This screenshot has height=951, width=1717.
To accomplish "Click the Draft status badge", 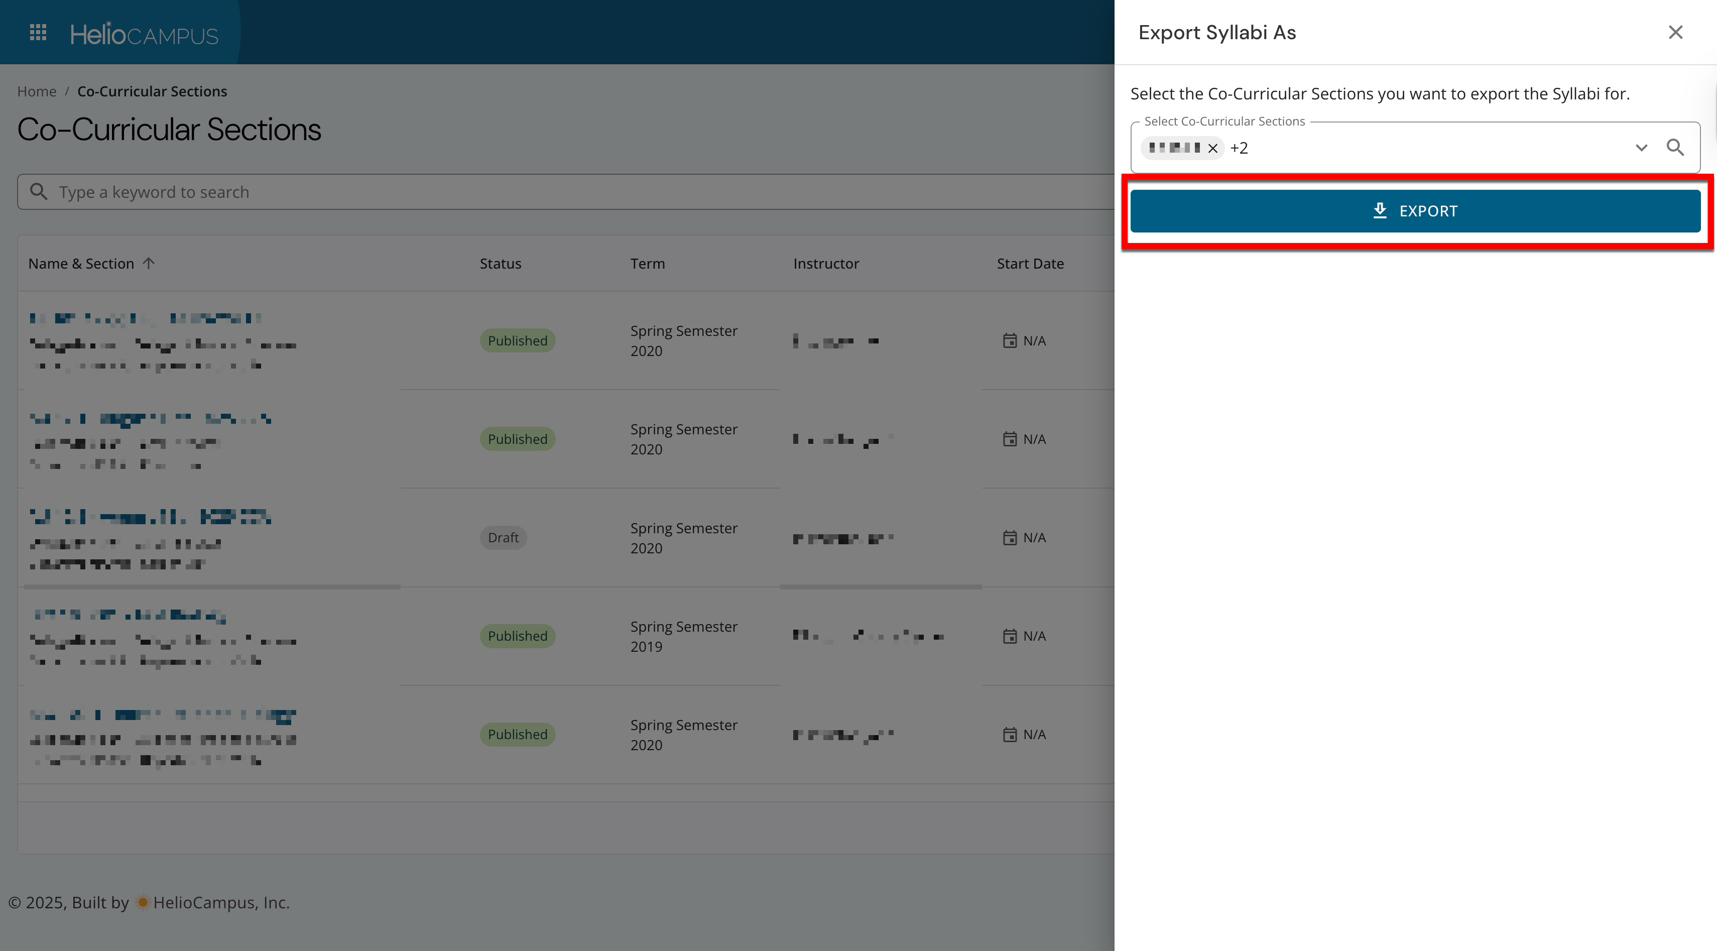I will pos(503,538).
